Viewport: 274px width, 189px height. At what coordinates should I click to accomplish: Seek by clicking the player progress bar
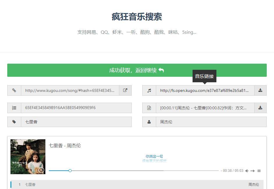coord(134,171)
